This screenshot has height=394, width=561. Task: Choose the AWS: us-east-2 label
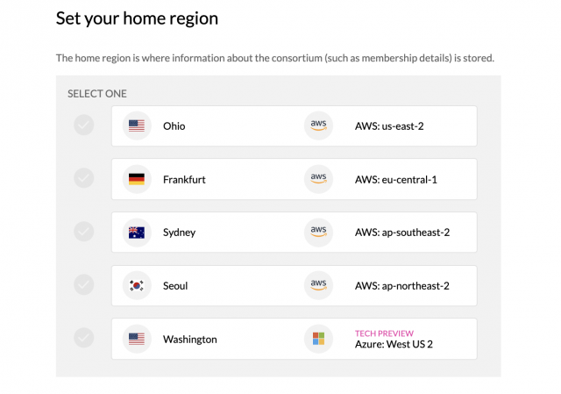[389, 126]
